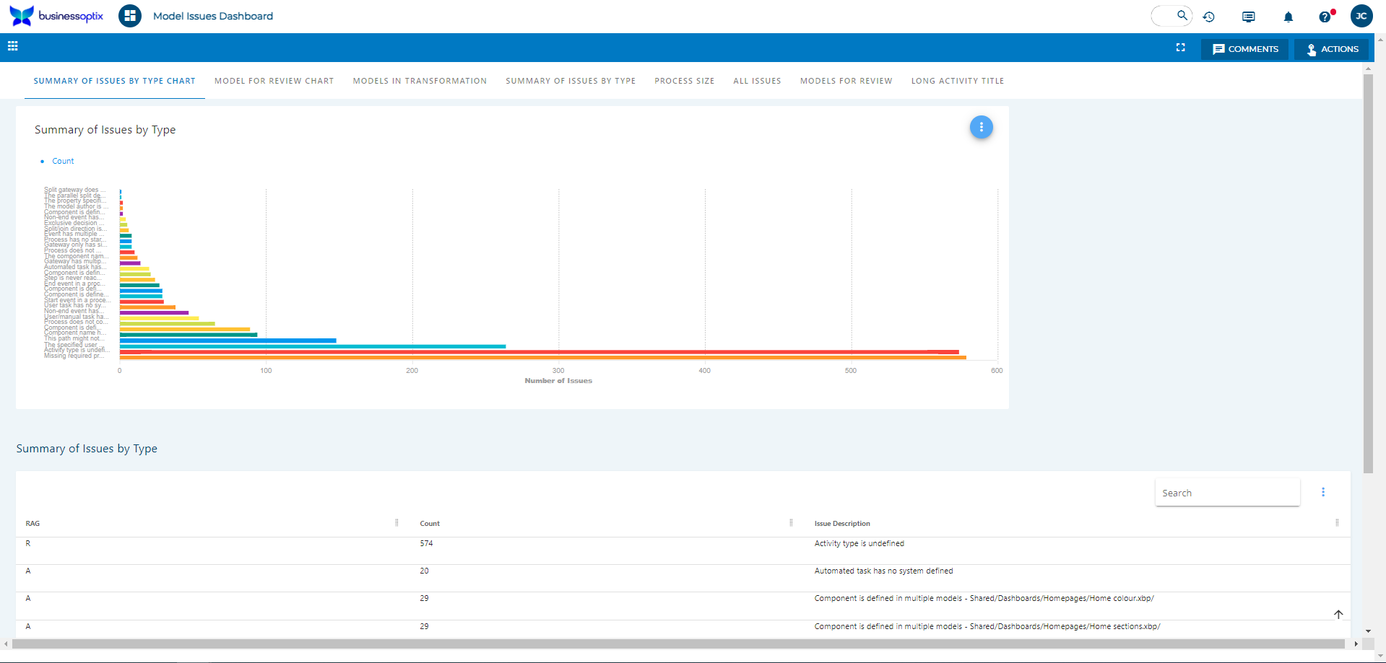Focus the table Search field
This screenshot has width=1386, height=663.
coord(1226,493)
